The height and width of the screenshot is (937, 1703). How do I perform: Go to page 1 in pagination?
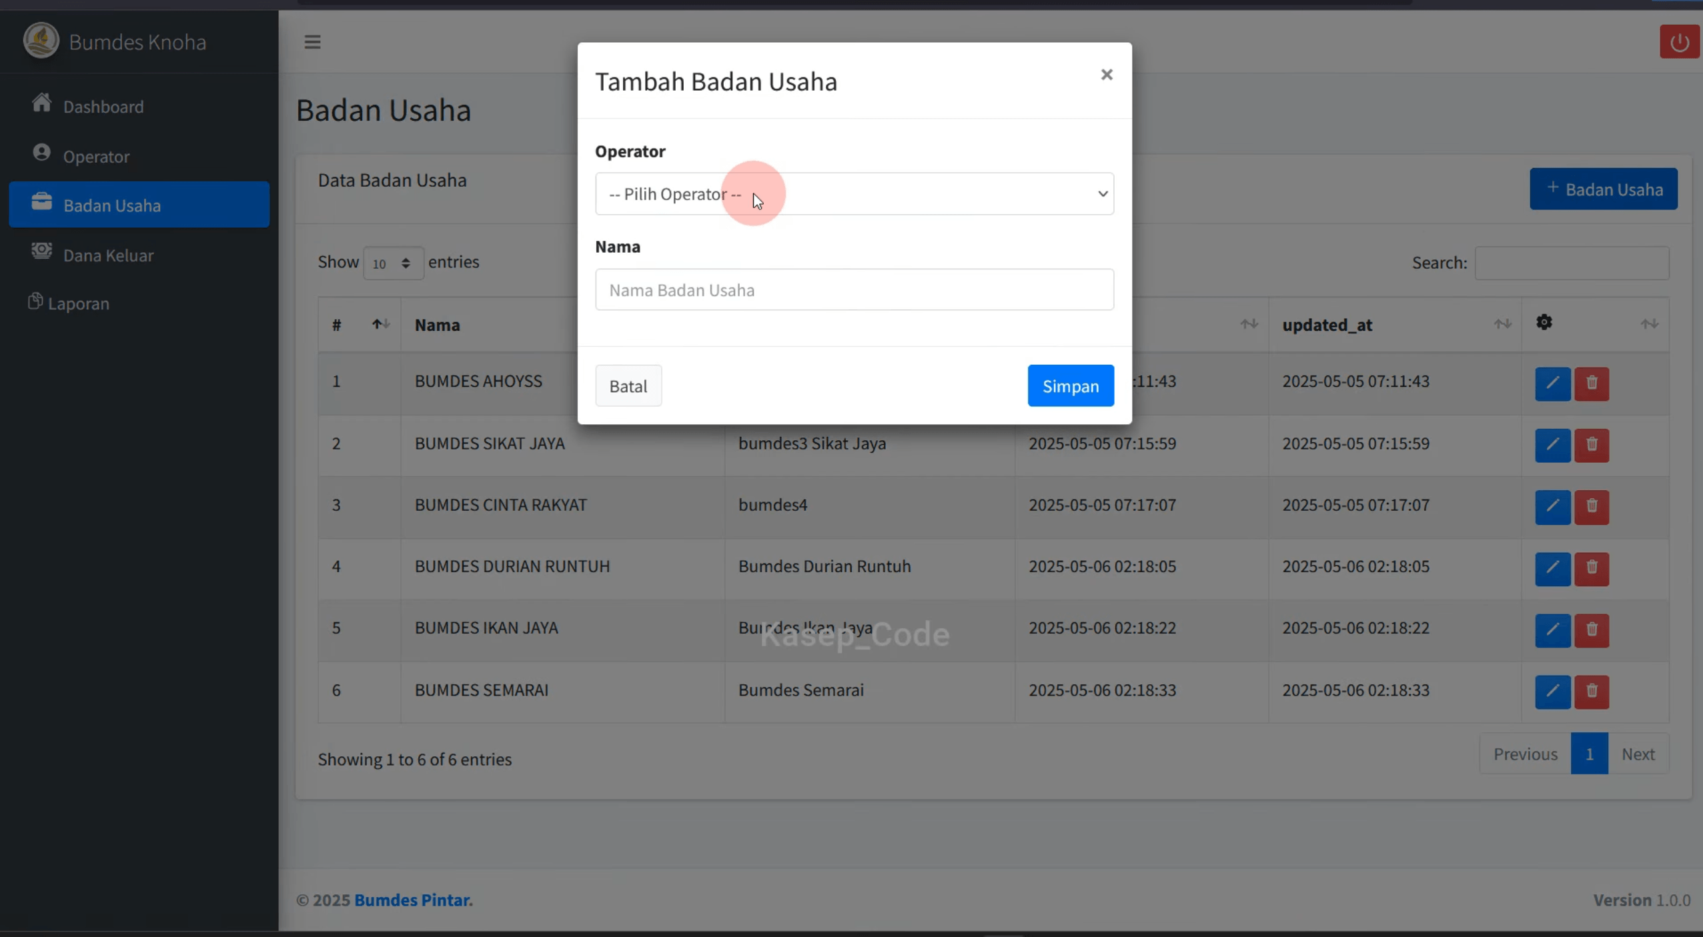coord(1589,754)
